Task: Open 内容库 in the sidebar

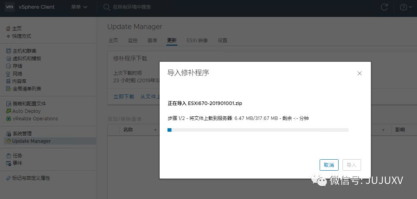Action: [20, 81]
